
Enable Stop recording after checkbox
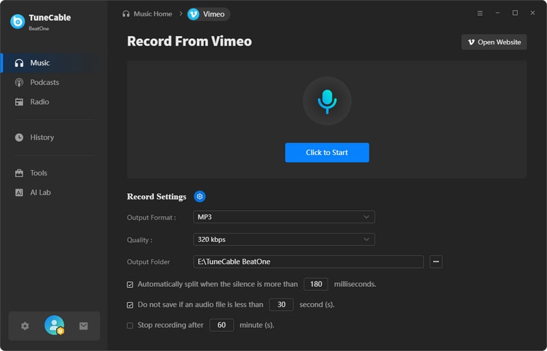[x=130, y=326]
